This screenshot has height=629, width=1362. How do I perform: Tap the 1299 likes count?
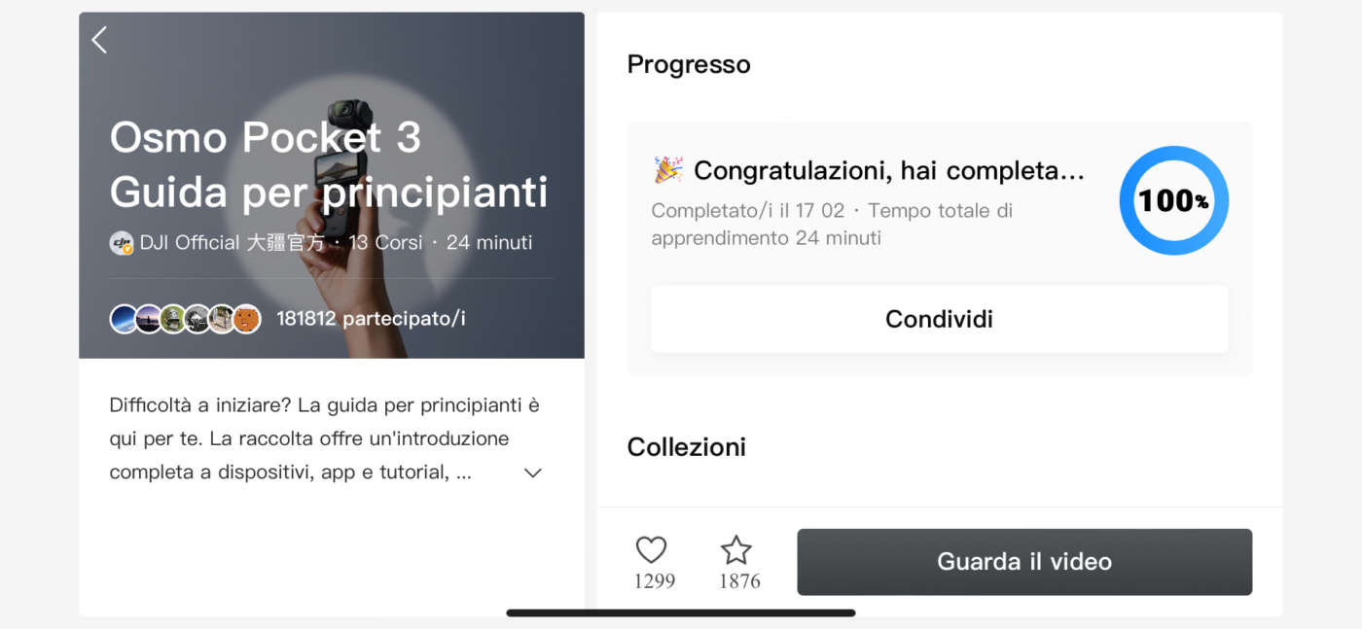click(655, 581)
